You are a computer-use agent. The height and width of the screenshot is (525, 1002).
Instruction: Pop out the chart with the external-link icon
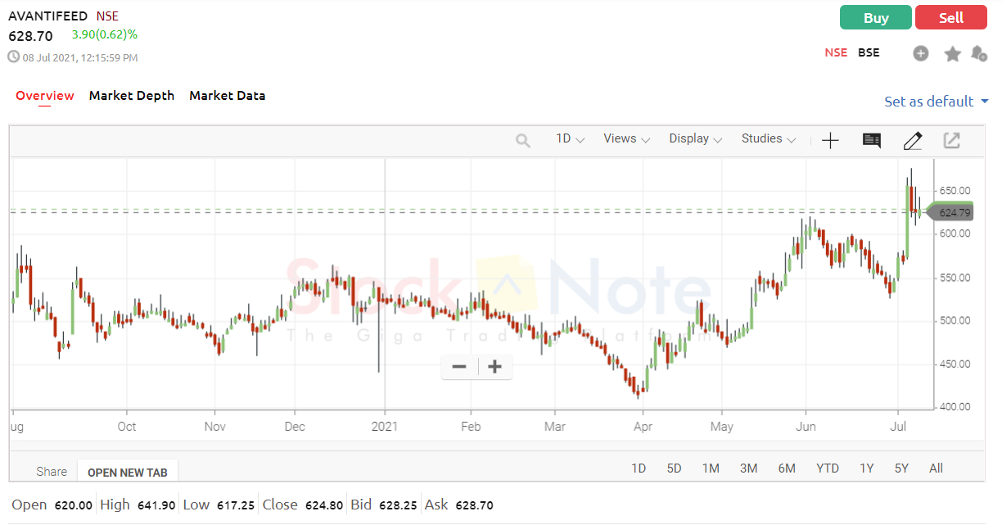pos(951,141)
